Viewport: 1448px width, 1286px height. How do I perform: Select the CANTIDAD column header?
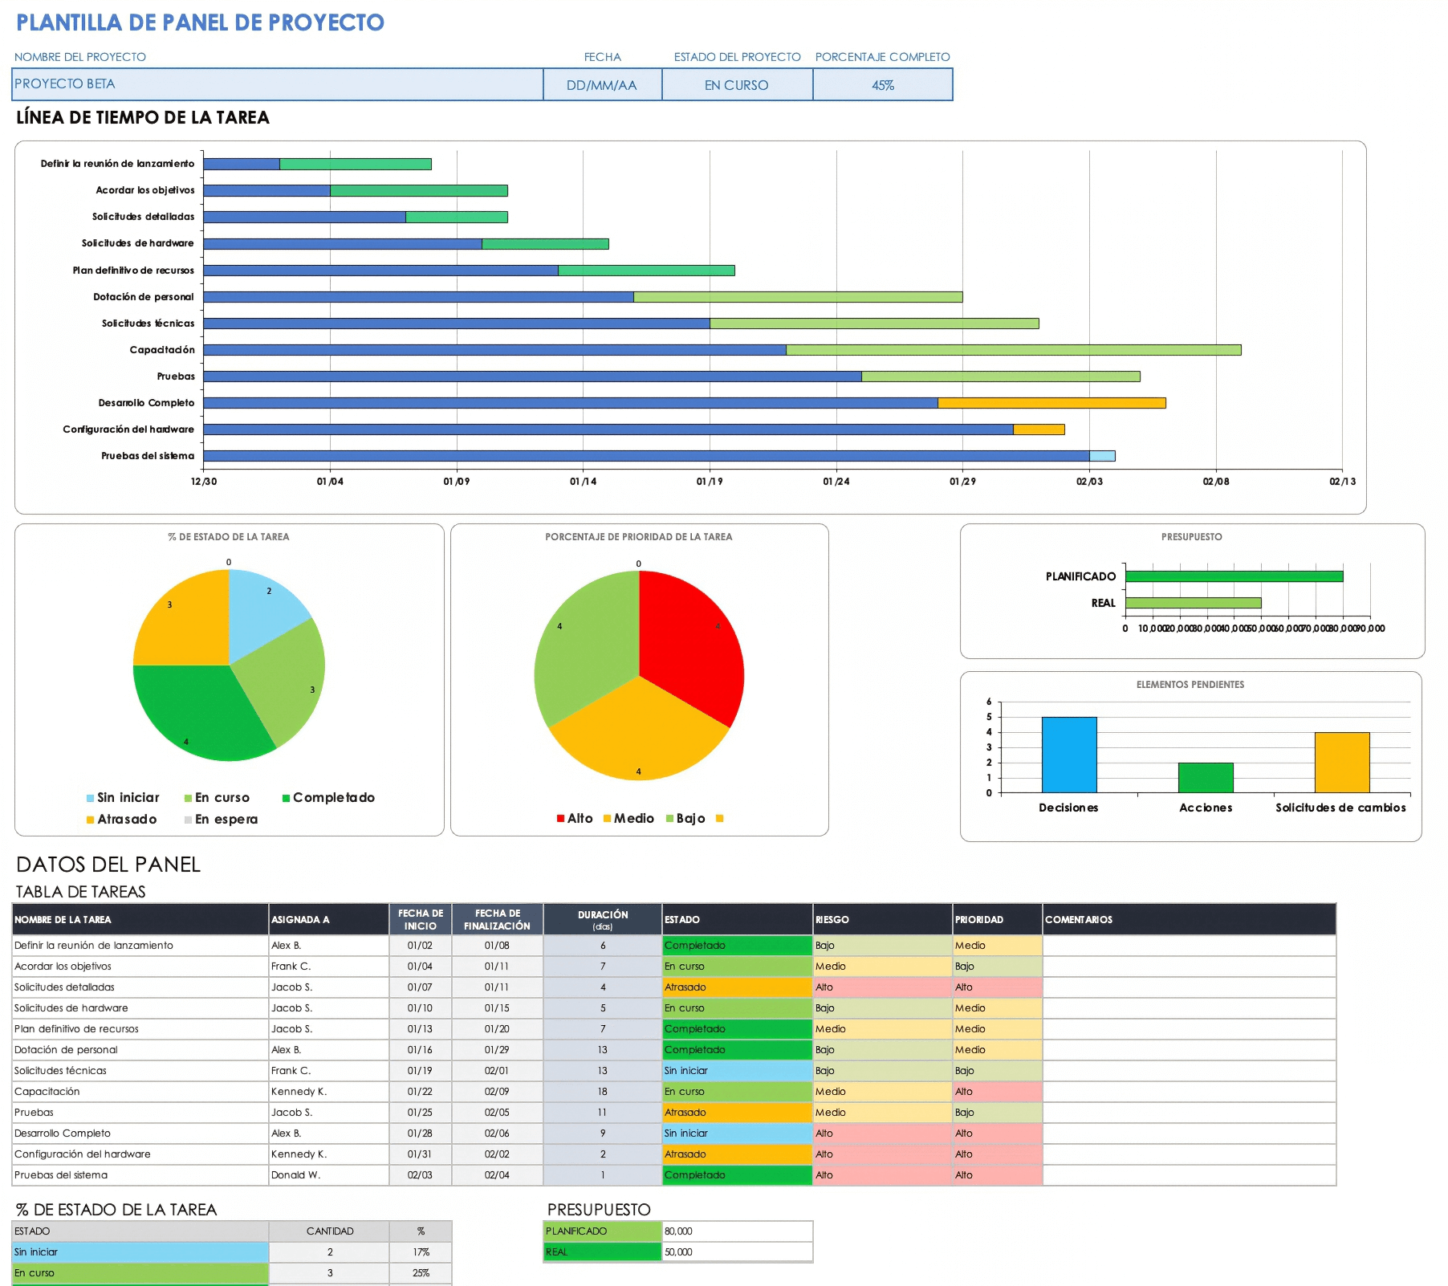(x=329, y=1231)
